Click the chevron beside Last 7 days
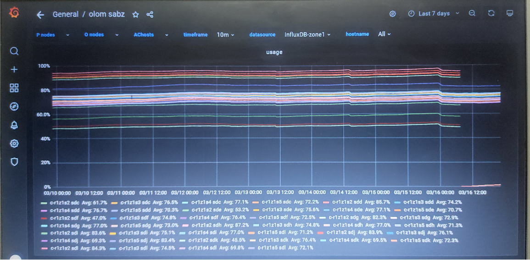Screen dimensions: 530x260 [x=457, y=13]
